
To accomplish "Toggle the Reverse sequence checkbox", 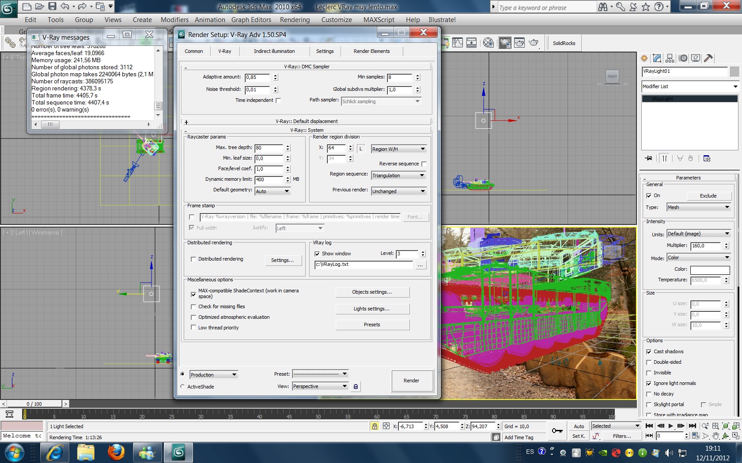I will click(x=424, y=164).
